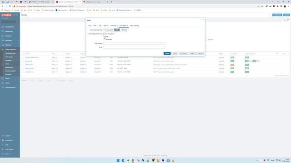Image resolution: width=291 pixels, height=163 pixels.
Task: Expand Administration menu in sidebar
Action: [x=10, y=87]
